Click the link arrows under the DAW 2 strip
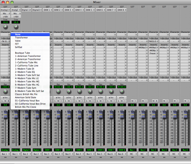The image size is (191, 164). tap(58, 157)
